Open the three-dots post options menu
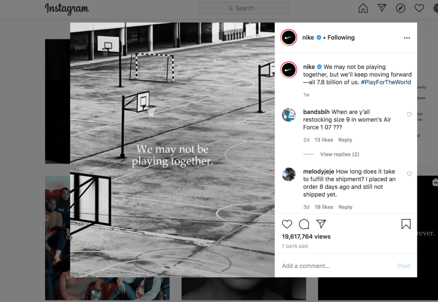 tap(407, 38)
